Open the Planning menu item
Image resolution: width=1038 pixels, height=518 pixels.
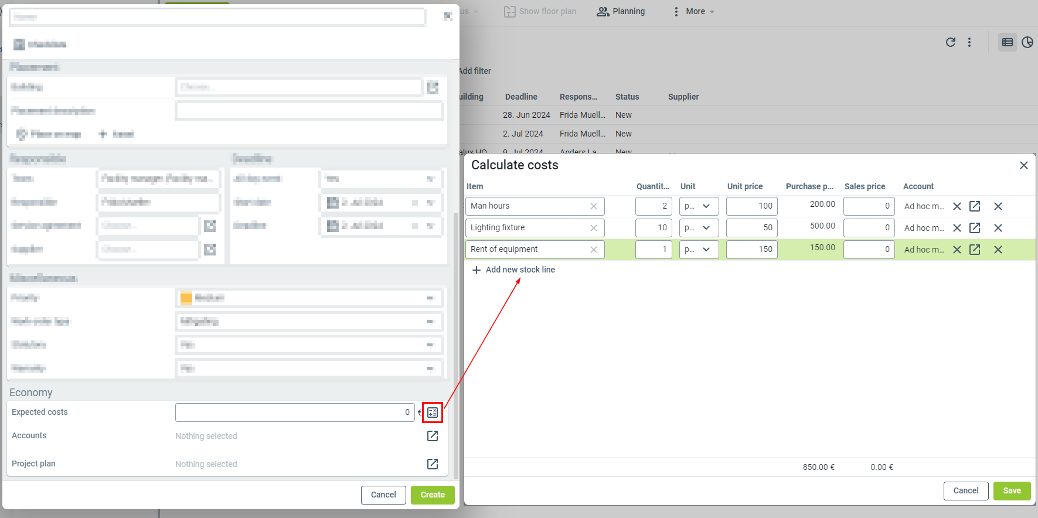coord(621,12)
